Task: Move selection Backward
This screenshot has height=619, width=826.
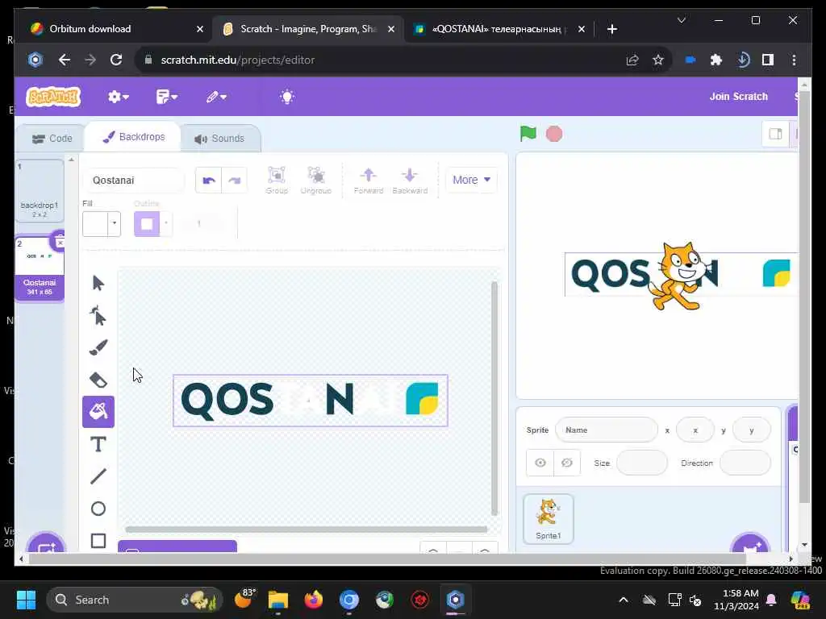Action: pyautogui.click(x=409, y=180)
